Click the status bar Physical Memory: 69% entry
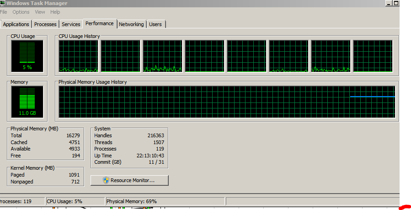This screenshot has width=411, height=210. (165, 201)
